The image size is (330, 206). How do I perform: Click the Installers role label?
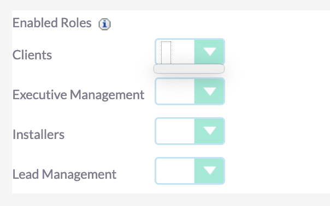click(x=38, y=135)
